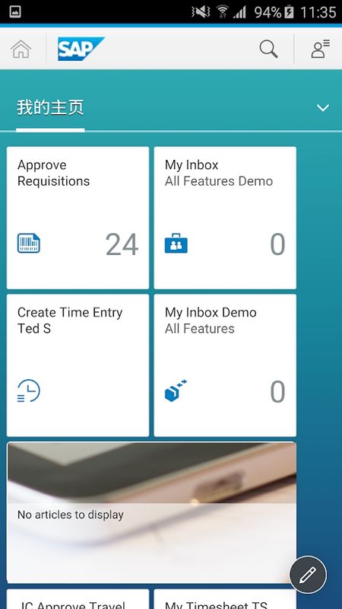
Task: Open the Approve Requisitions tile
Action: (78, 218)
